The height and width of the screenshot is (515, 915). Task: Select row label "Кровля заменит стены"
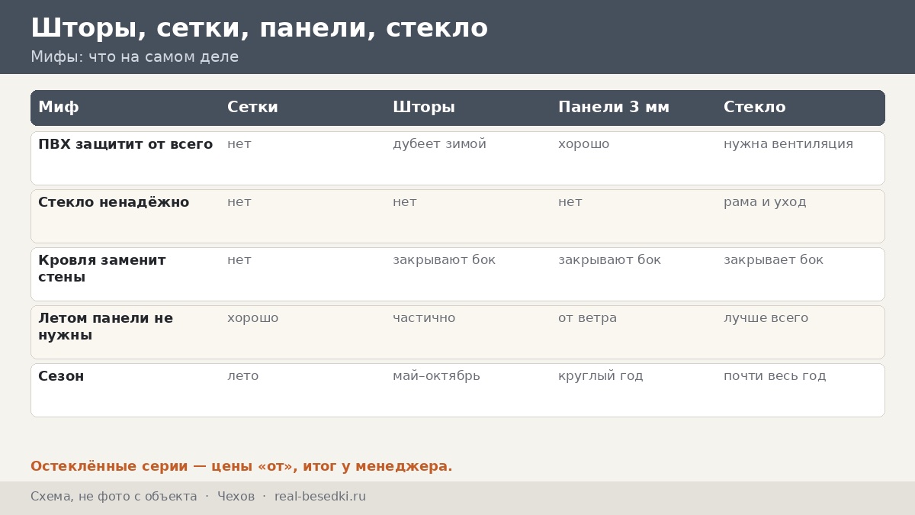point(102,269)
